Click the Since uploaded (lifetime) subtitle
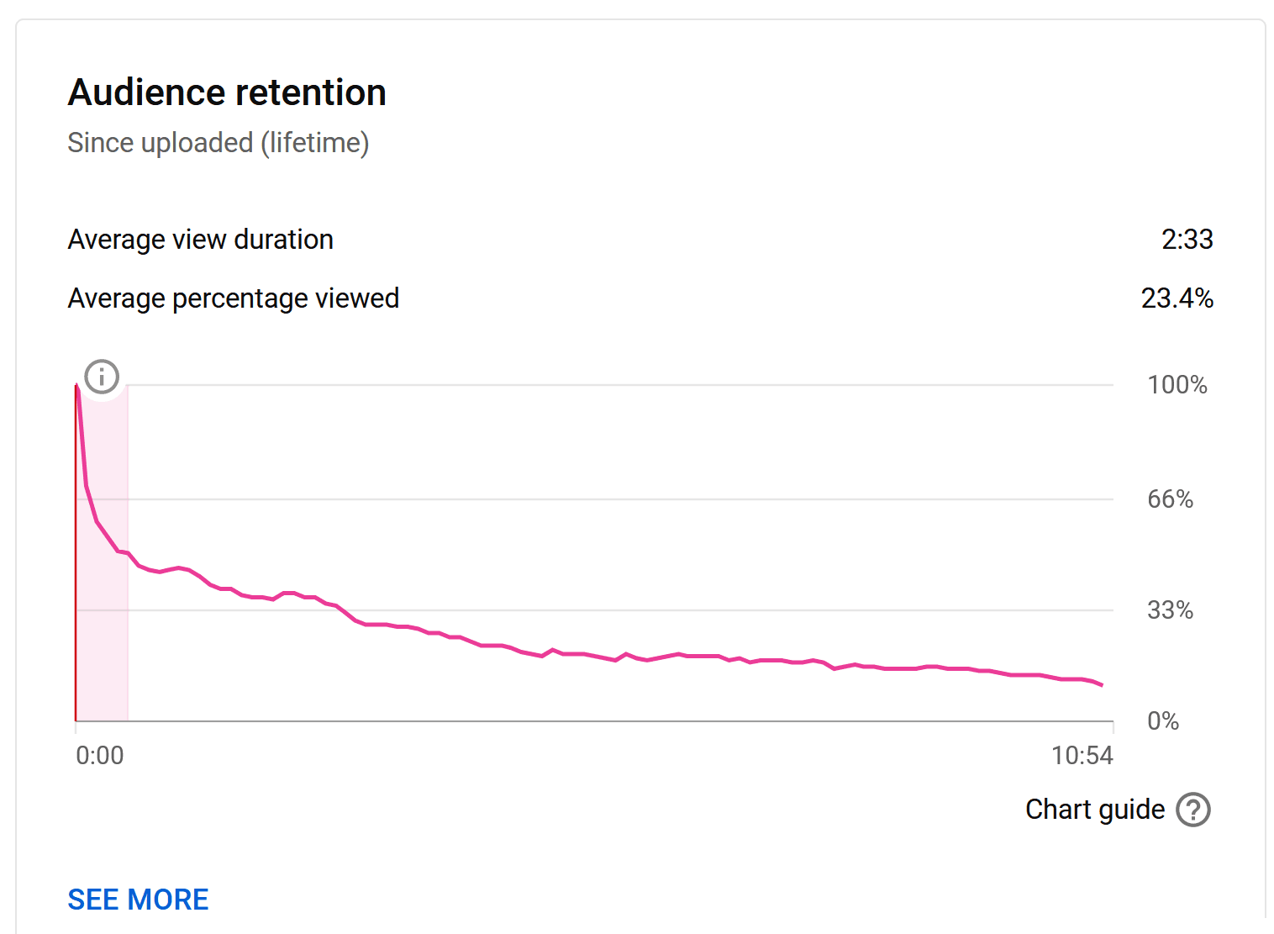1274x934 pixels. [218, 143]
